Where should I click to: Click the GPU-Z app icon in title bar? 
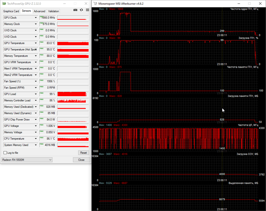tap(4, 3)
